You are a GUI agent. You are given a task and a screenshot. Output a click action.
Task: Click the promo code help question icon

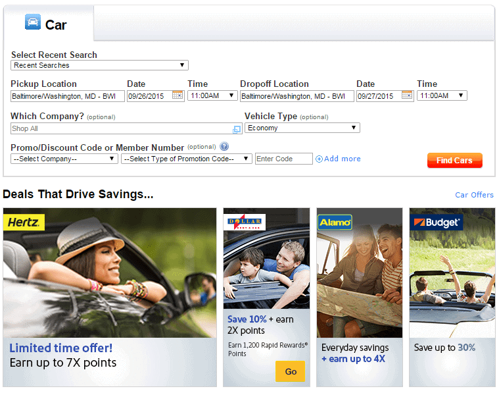(224, 147)
